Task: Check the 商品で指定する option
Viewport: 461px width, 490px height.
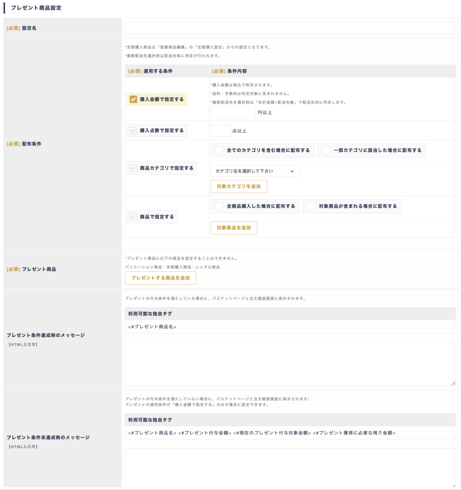Action: click(133, 217)
